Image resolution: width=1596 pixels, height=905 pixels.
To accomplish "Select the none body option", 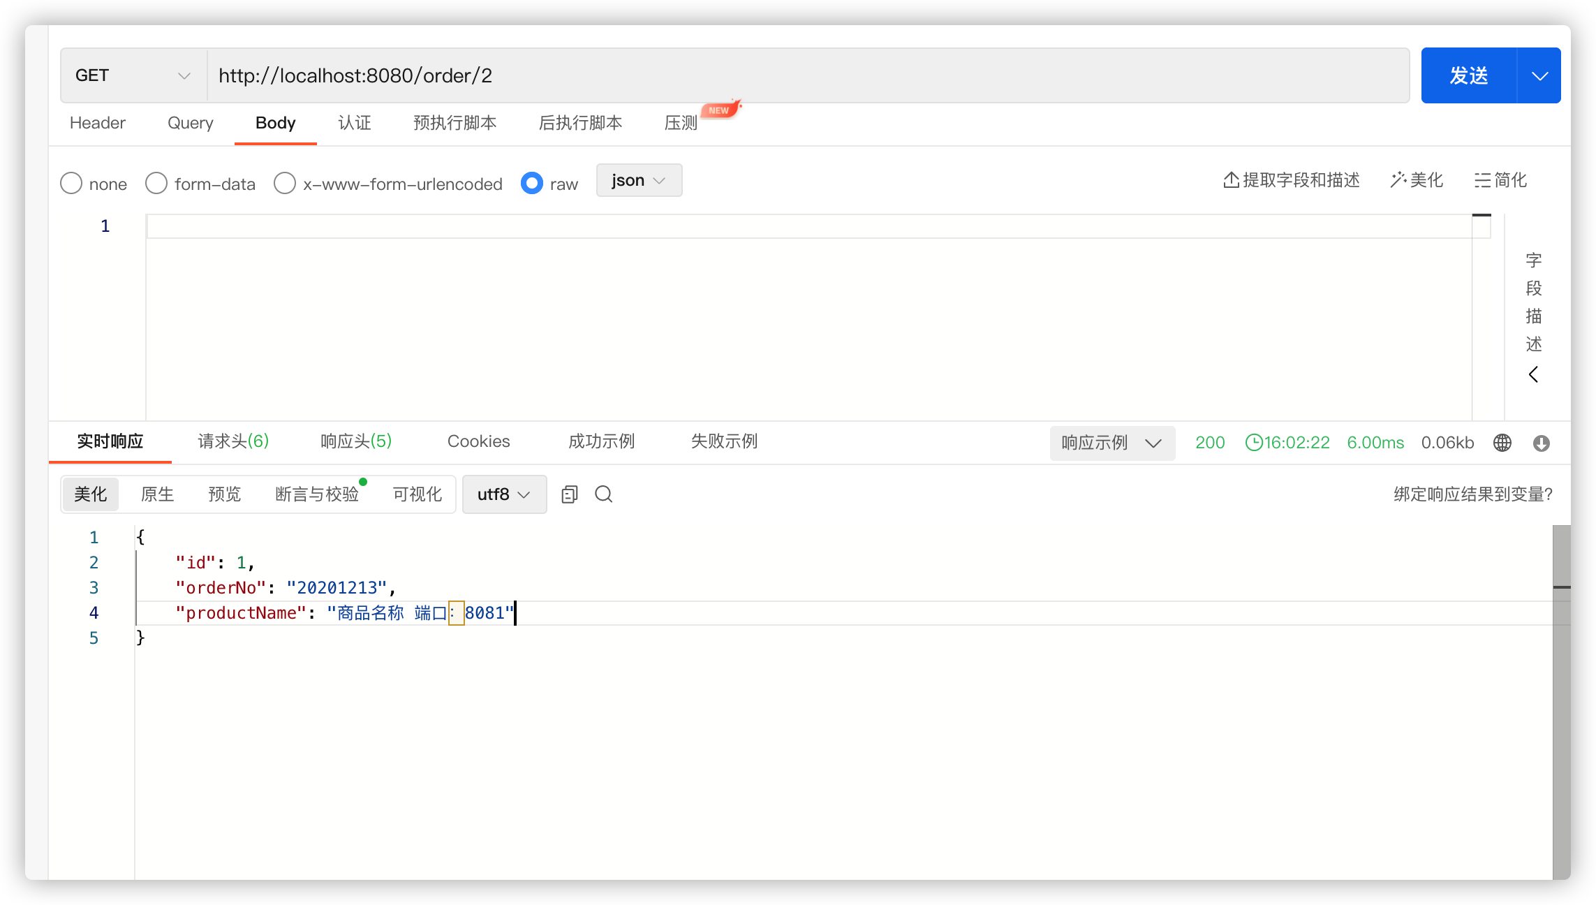I will click(71, 183).
